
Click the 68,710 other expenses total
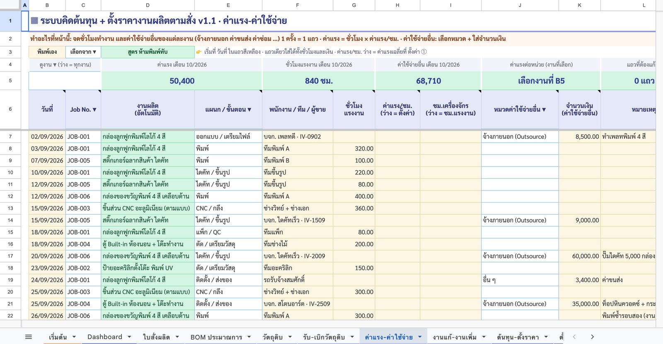(428, 81)
